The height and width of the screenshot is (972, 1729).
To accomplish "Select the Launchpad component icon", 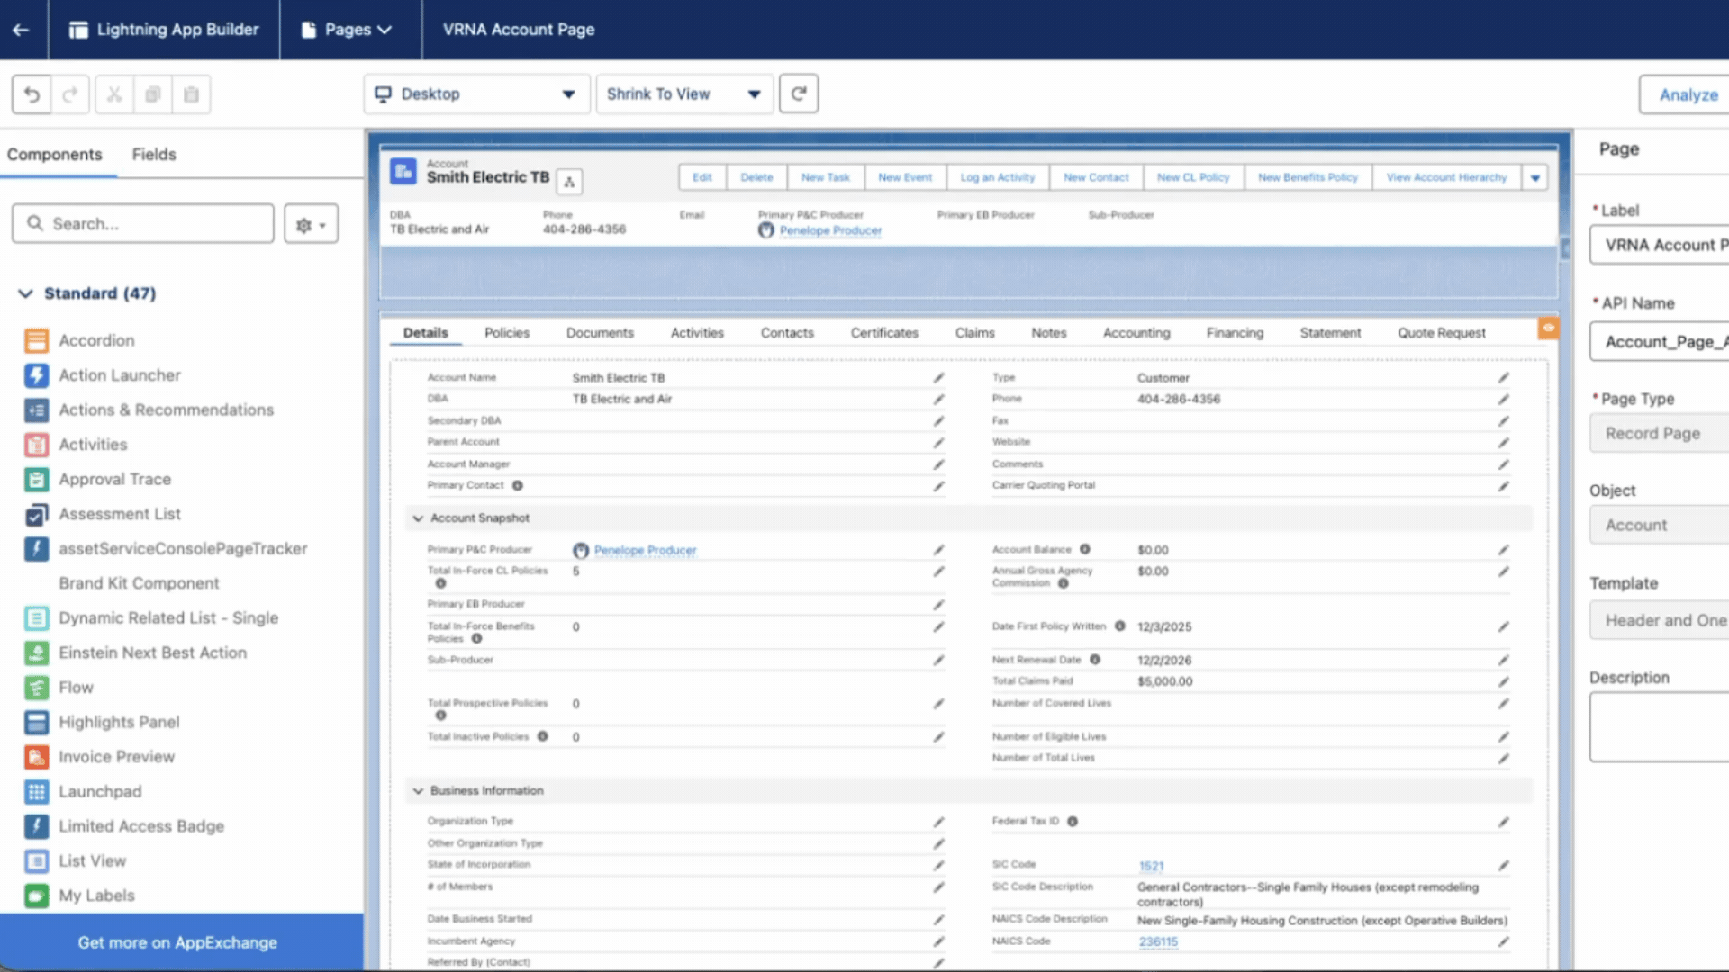I will [x=37, y=792].
